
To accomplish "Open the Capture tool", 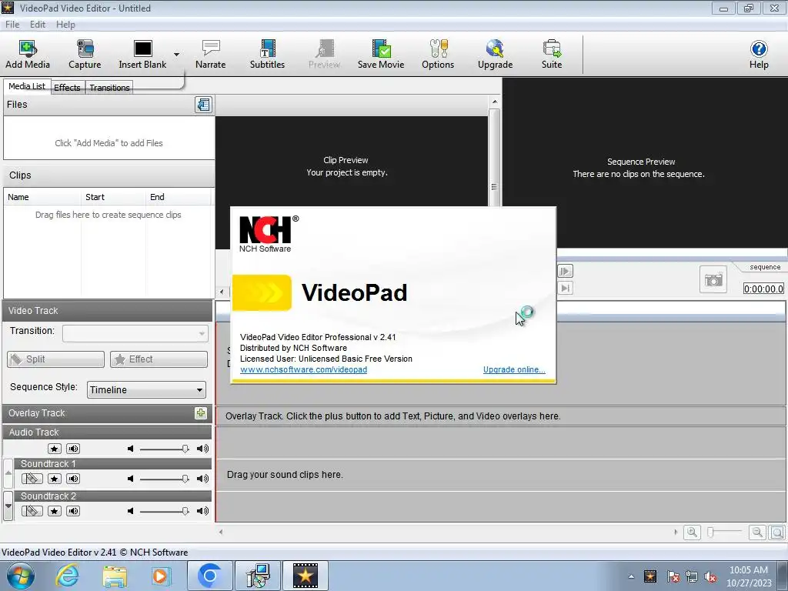I will (x=85, y=55).
